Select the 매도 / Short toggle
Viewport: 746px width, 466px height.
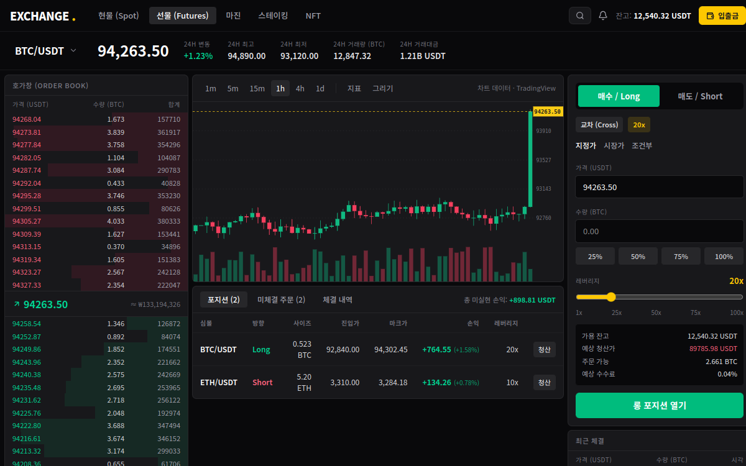[700, 96]
